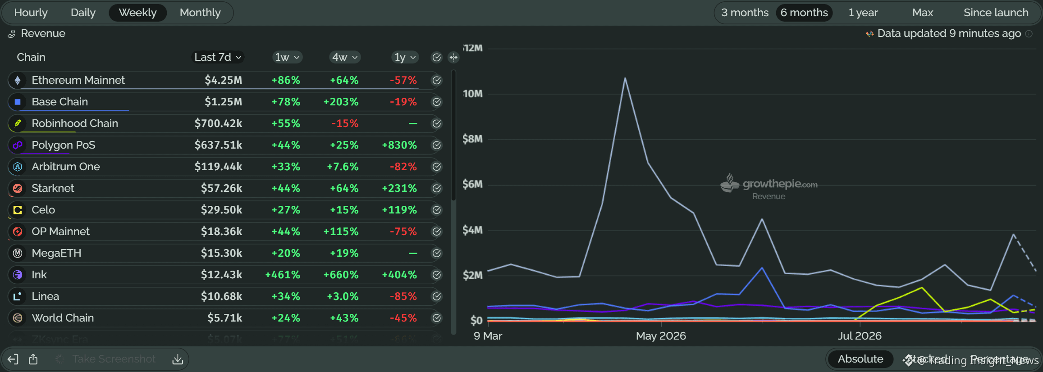The height and width of the screenshot is (372, 1043).
Task: Click the Ethereum Mainnet chain icon
Action: click(x=18, y=80)
